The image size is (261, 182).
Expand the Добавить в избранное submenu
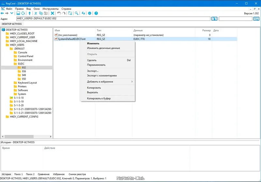point(108,82)
